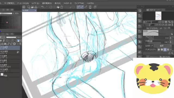
Task: Click the zoom out button in the Navigator
Action: [x=160, y=22]
